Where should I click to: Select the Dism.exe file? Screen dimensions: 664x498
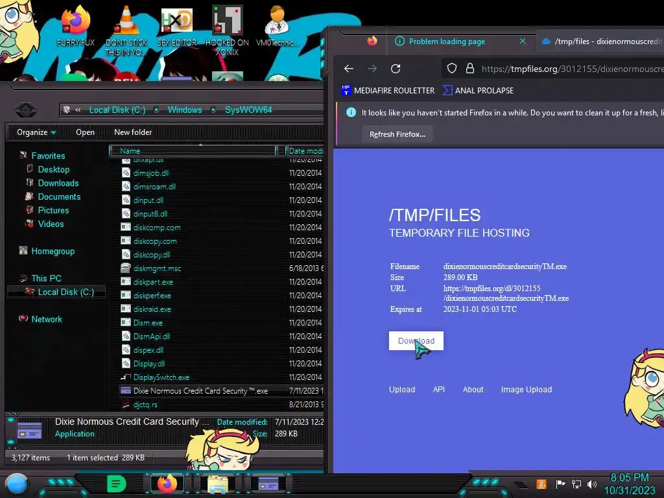click(x=148, y=323)
